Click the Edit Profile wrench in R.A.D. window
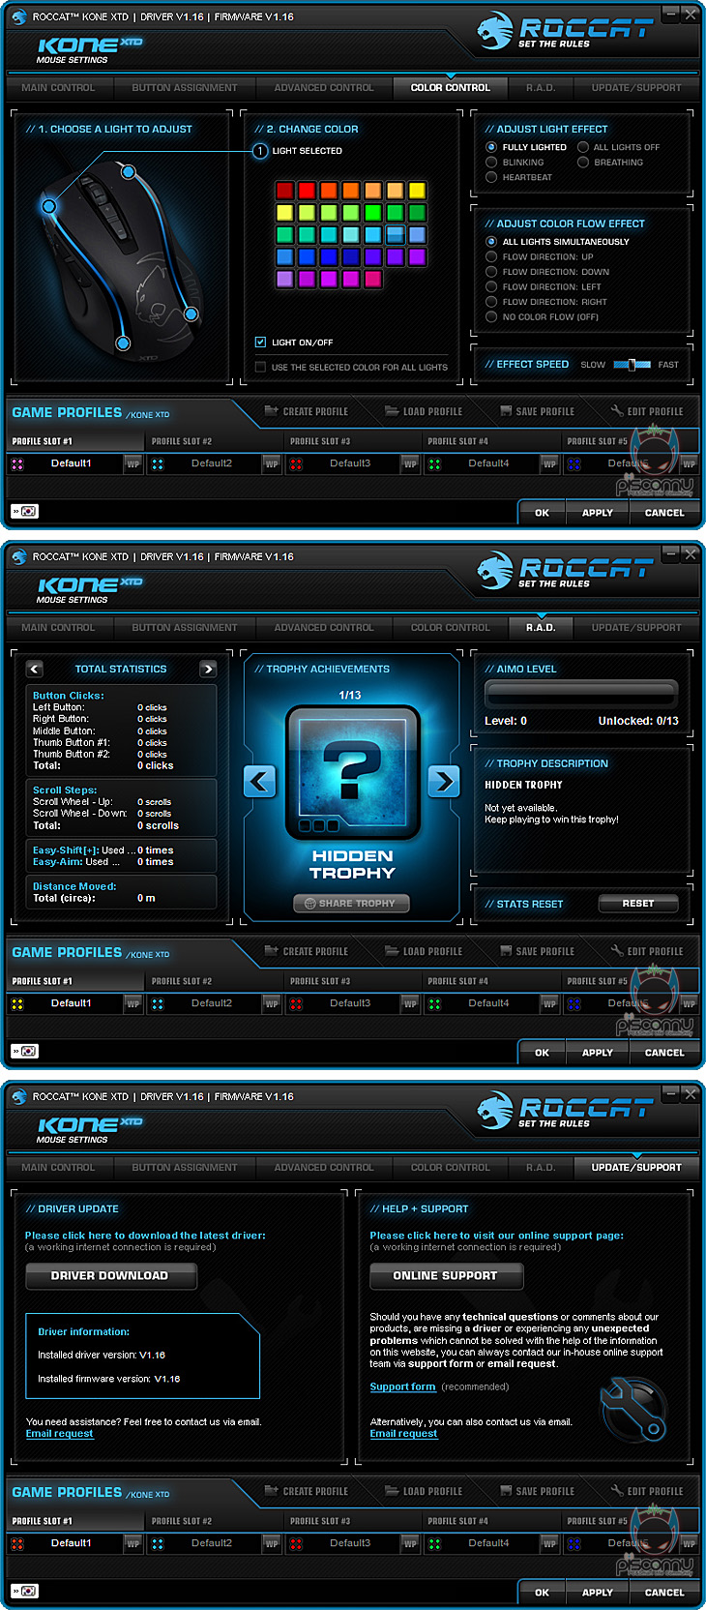This screenshot has width=706, height=1610. (617, 951)
